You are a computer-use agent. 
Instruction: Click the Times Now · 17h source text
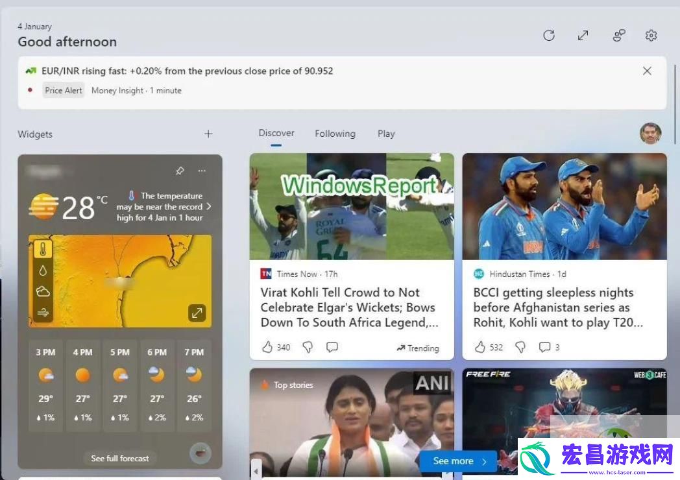pyautogui.click(x=307, y=274)
